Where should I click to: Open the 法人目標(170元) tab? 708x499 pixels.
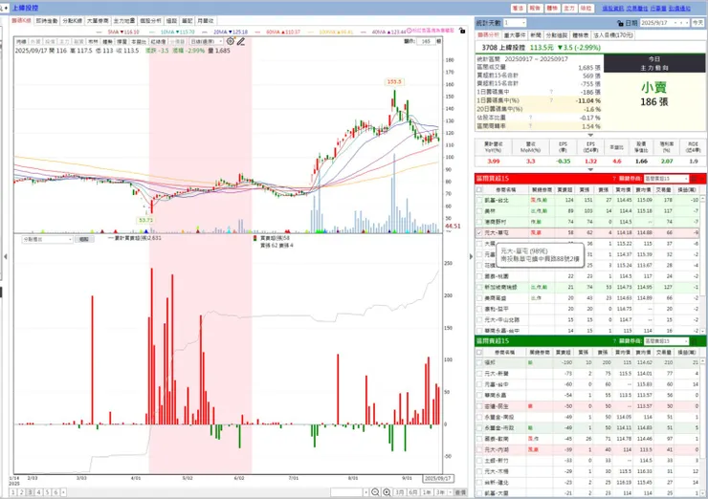(x=612, y=34)
